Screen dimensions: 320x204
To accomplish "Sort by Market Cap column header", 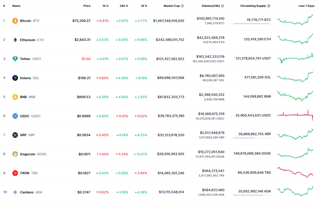I will tap(172, 6).
